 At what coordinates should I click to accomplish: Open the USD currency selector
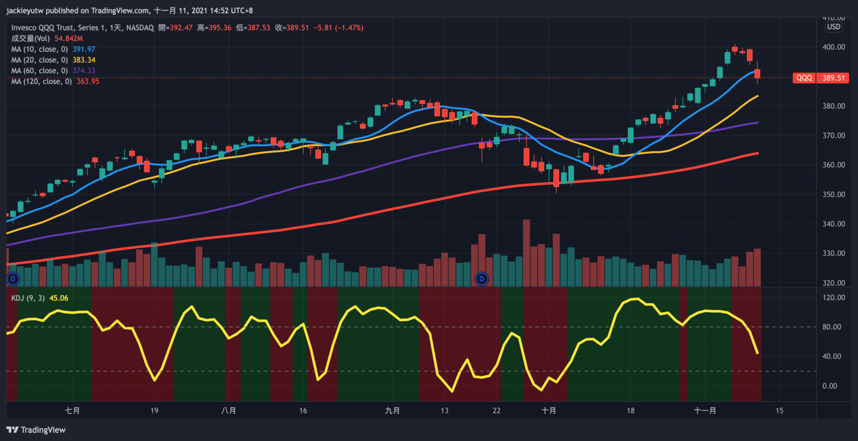pos(833,27)
